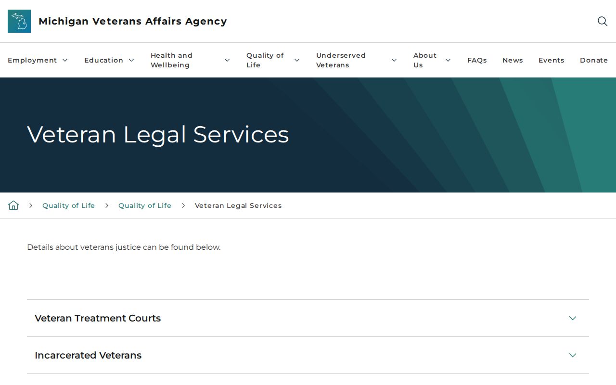
Task: Open the Underserved Veterans nav item
Action: (341, 60)
